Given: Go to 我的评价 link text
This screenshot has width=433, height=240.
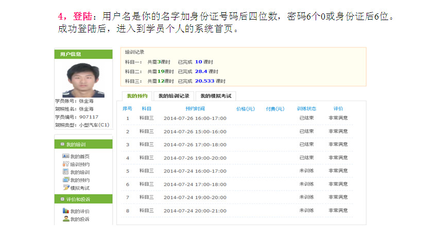Looking at the screenshot, I should click(x=80, y=212).
